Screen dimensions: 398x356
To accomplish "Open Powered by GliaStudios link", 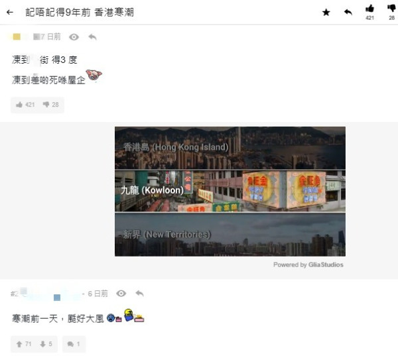I will tap(308, 265).
